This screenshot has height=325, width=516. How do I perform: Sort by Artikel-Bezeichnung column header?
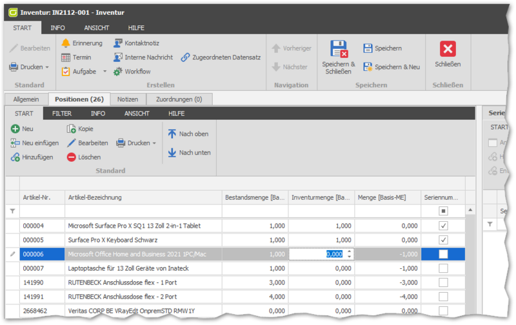click(x=143, y=197)
